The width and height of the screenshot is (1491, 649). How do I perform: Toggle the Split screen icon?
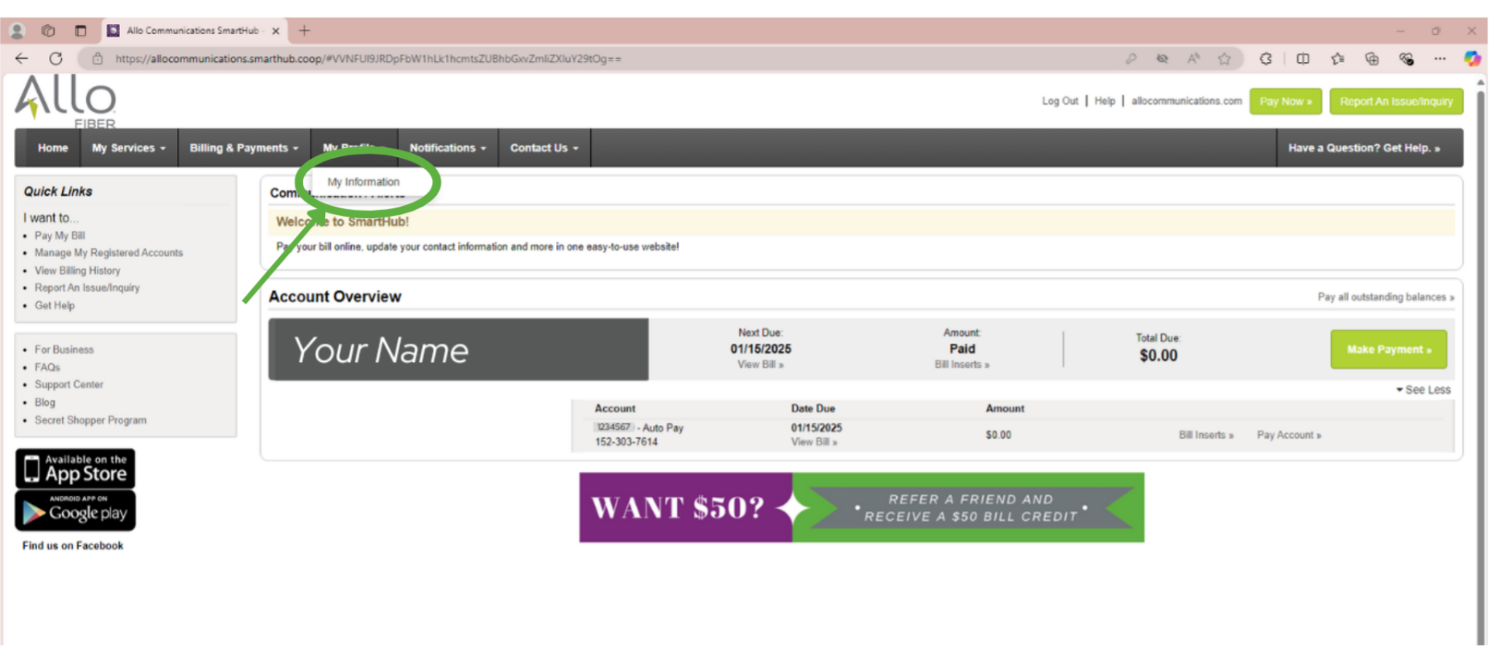coord(1303,59)
